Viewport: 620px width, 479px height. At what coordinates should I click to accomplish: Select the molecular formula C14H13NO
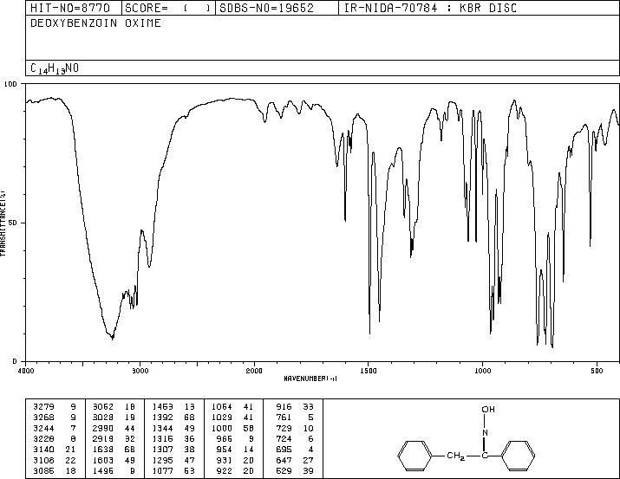55,68
